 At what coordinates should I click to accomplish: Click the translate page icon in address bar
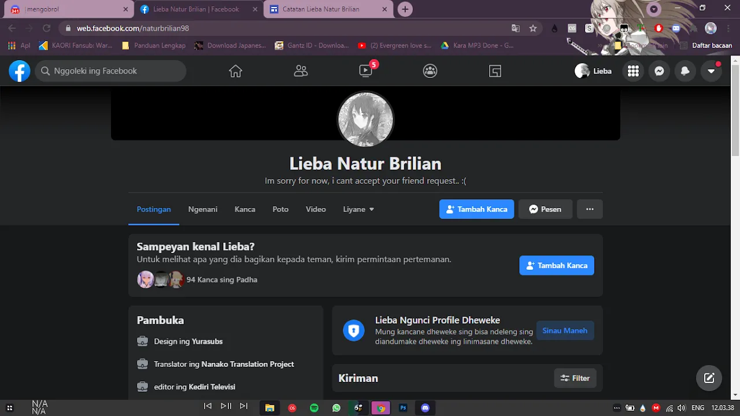tap(516, 28)
